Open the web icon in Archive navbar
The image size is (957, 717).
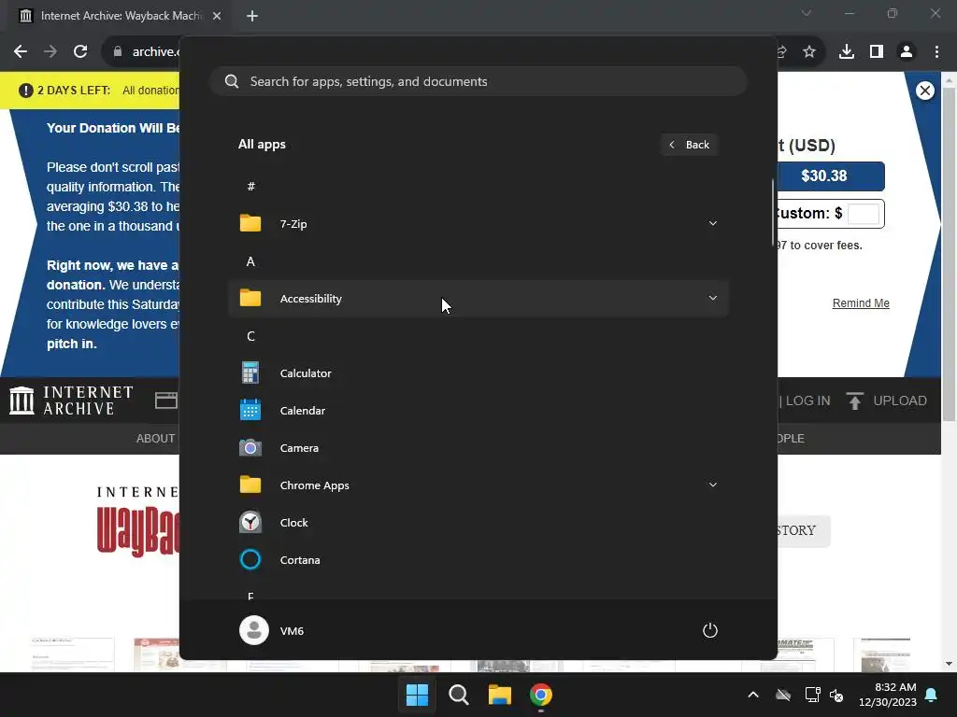tap(166, 401)
